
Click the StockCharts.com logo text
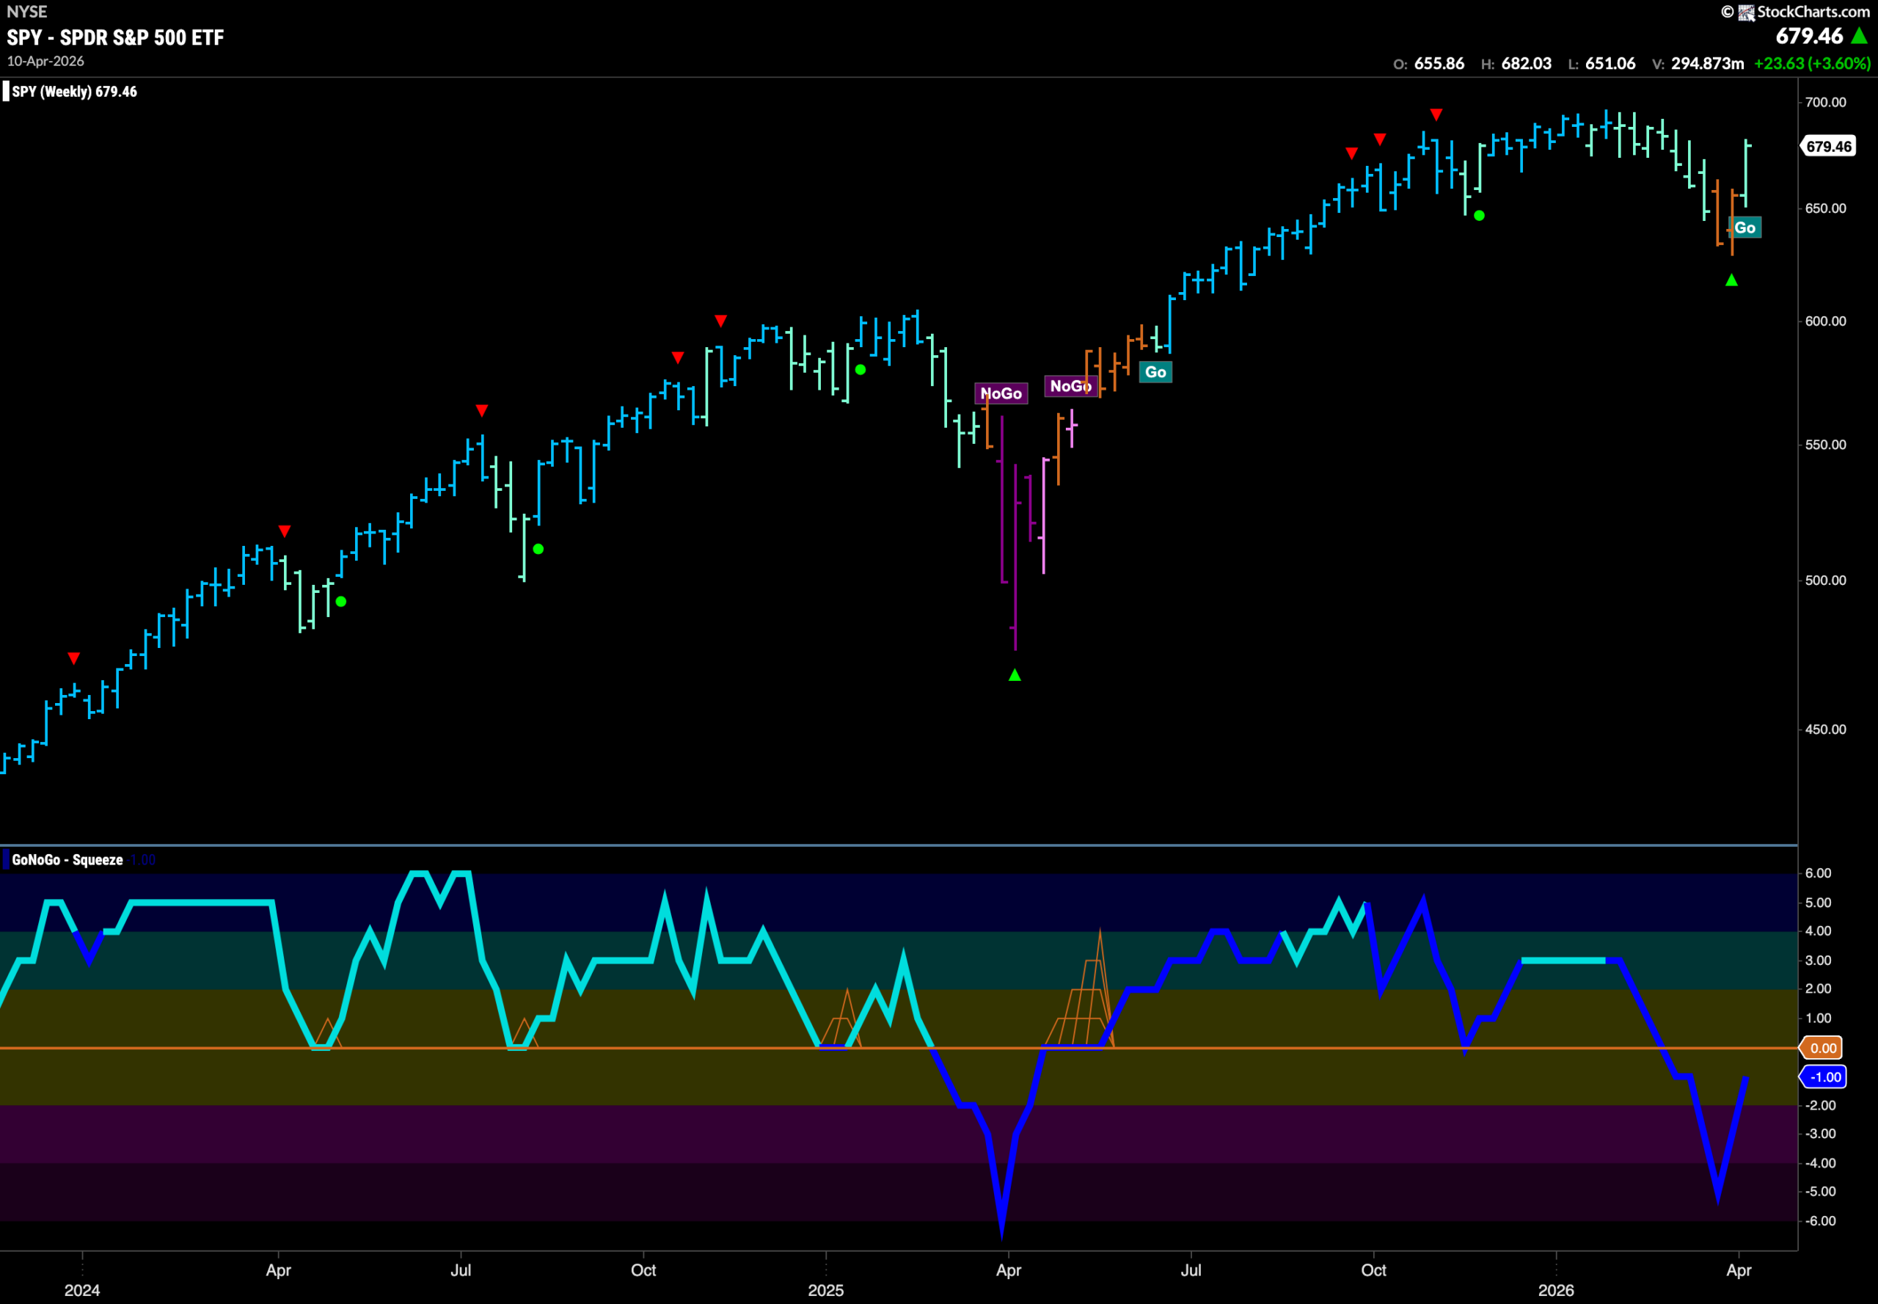(1813, 12)
